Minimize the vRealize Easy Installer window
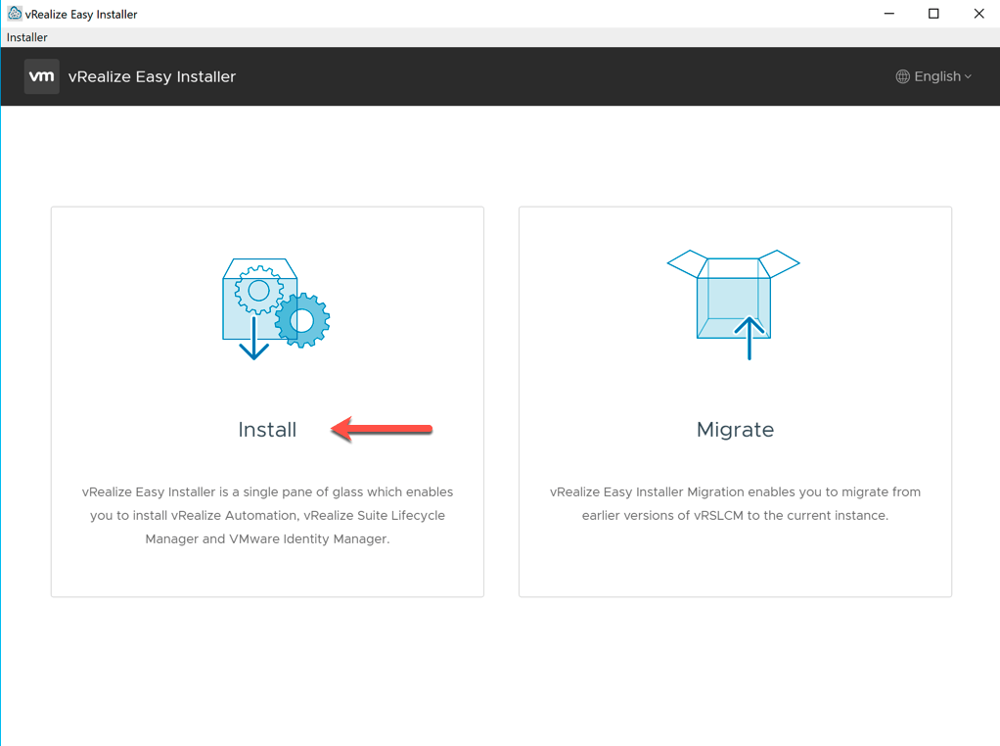 point(887,13)
